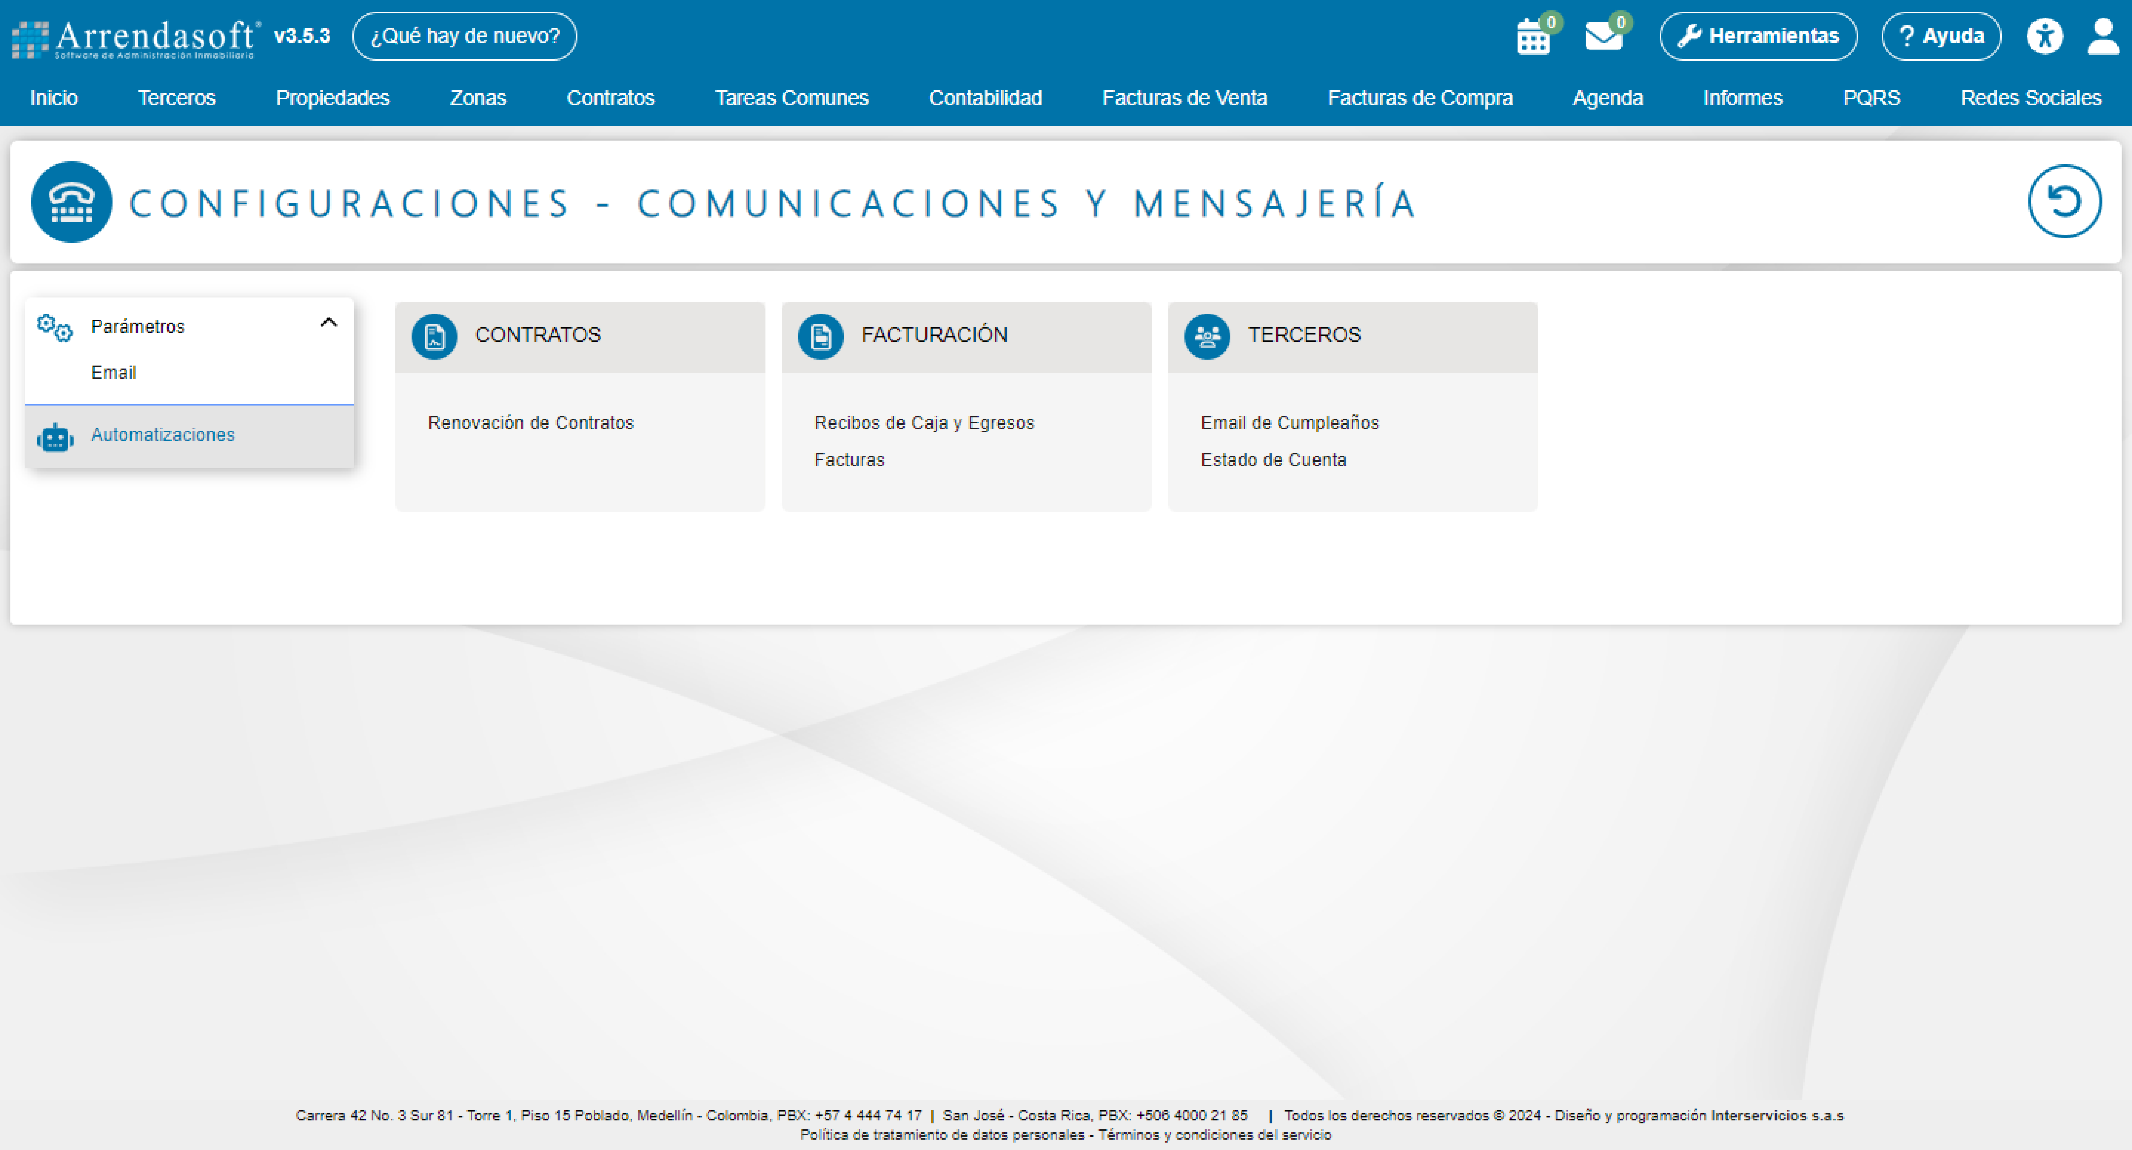Open the user profile icon
The width and height of the screenshot is (2132, 1150).
point(2103,36)
